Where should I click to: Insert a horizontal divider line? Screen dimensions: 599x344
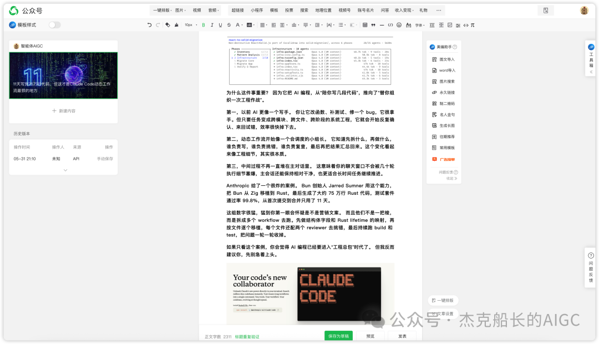coord(382,25)
